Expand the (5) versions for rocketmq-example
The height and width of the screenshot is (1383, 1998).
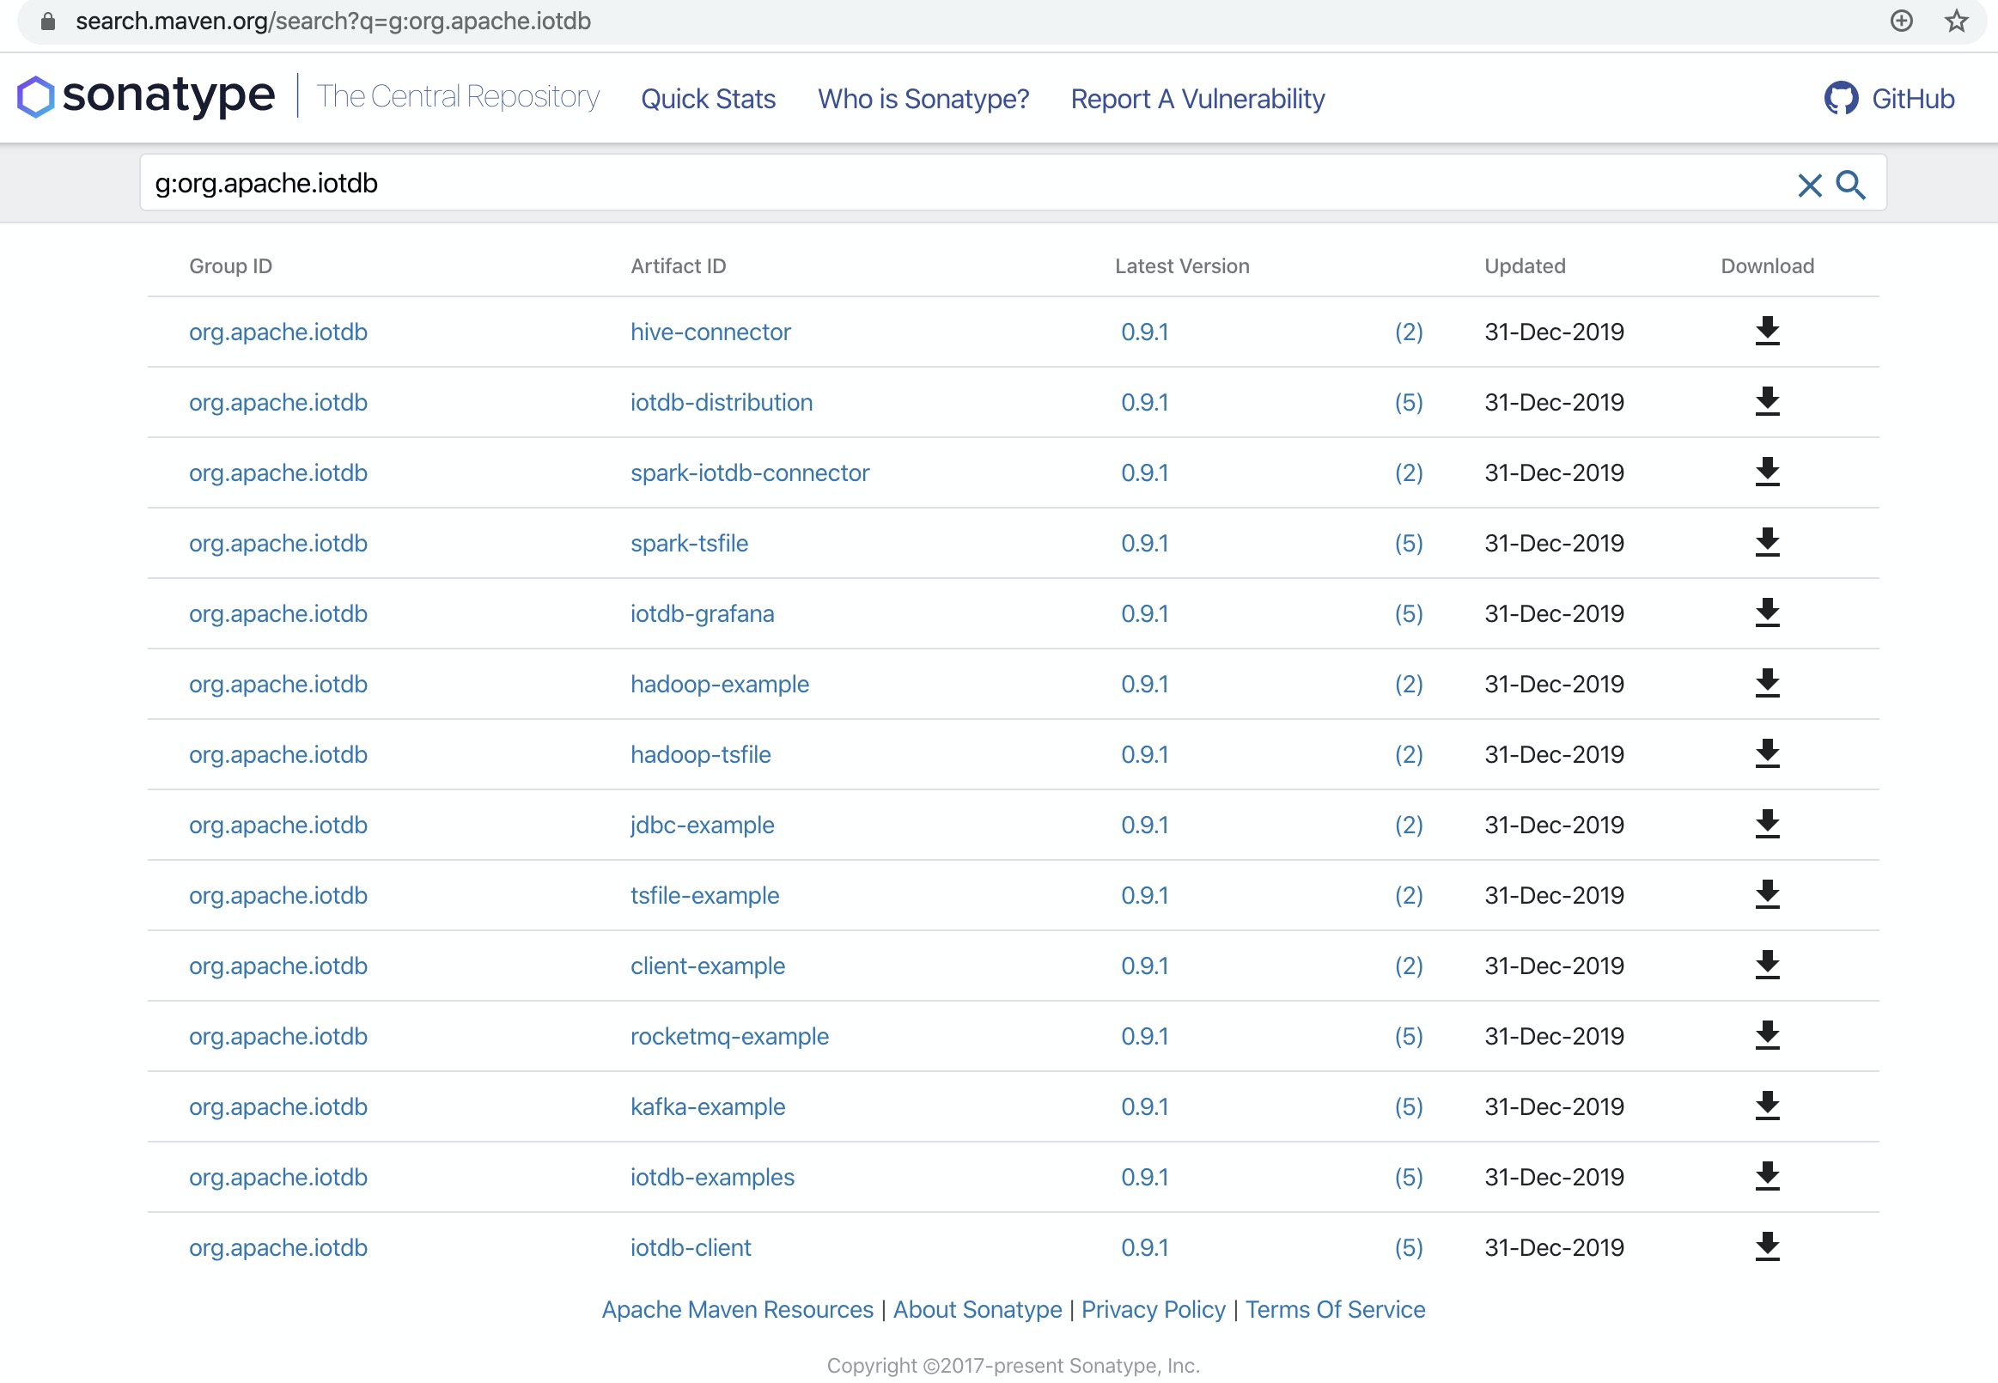(1408, 1035)
